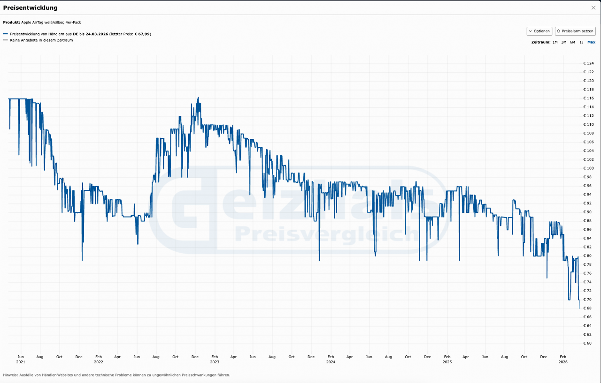Toggle the Preisentwicklung von Händlern legend entry
Viewport: 601px width, 383px height.
tap(80, 34)
